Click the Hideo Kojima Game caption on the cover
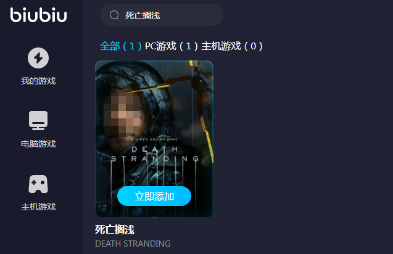Viewport: 393px width, 254px height. pyautogui.click(x=154, y=139)
